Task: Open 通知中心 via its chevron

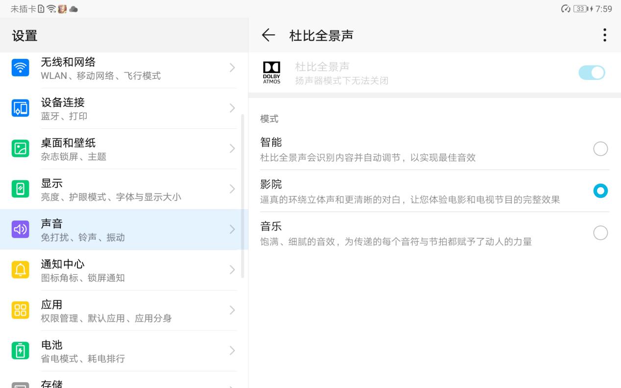Action: (232, 270)
